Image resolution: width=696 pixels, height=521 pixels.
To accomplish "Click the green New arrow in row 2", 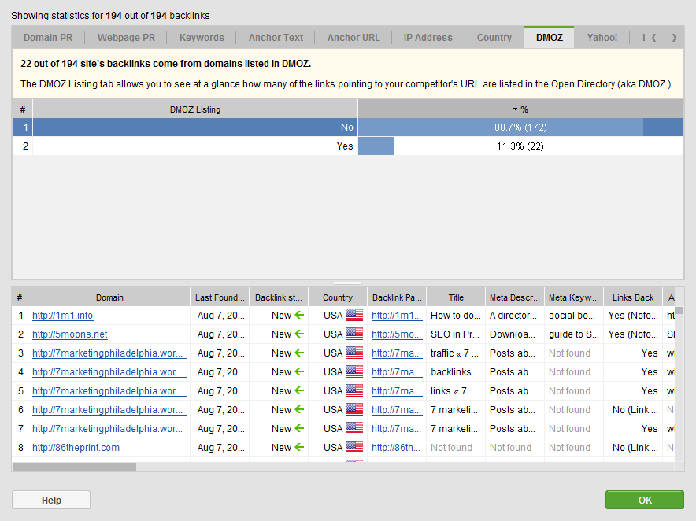I will pos(299,334).
